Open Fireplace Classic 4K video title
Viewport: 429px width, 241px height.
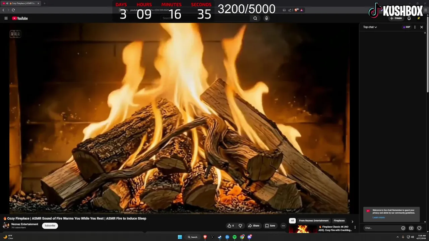click(335, 228)
